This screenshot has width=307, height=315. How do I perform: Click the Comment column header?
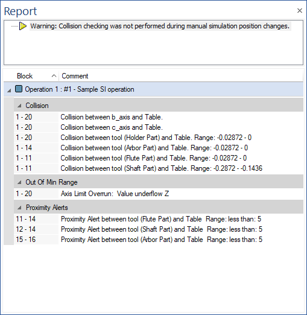pos(181,76)
